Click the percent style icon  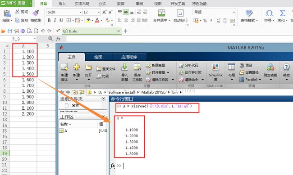pos(205,21)
